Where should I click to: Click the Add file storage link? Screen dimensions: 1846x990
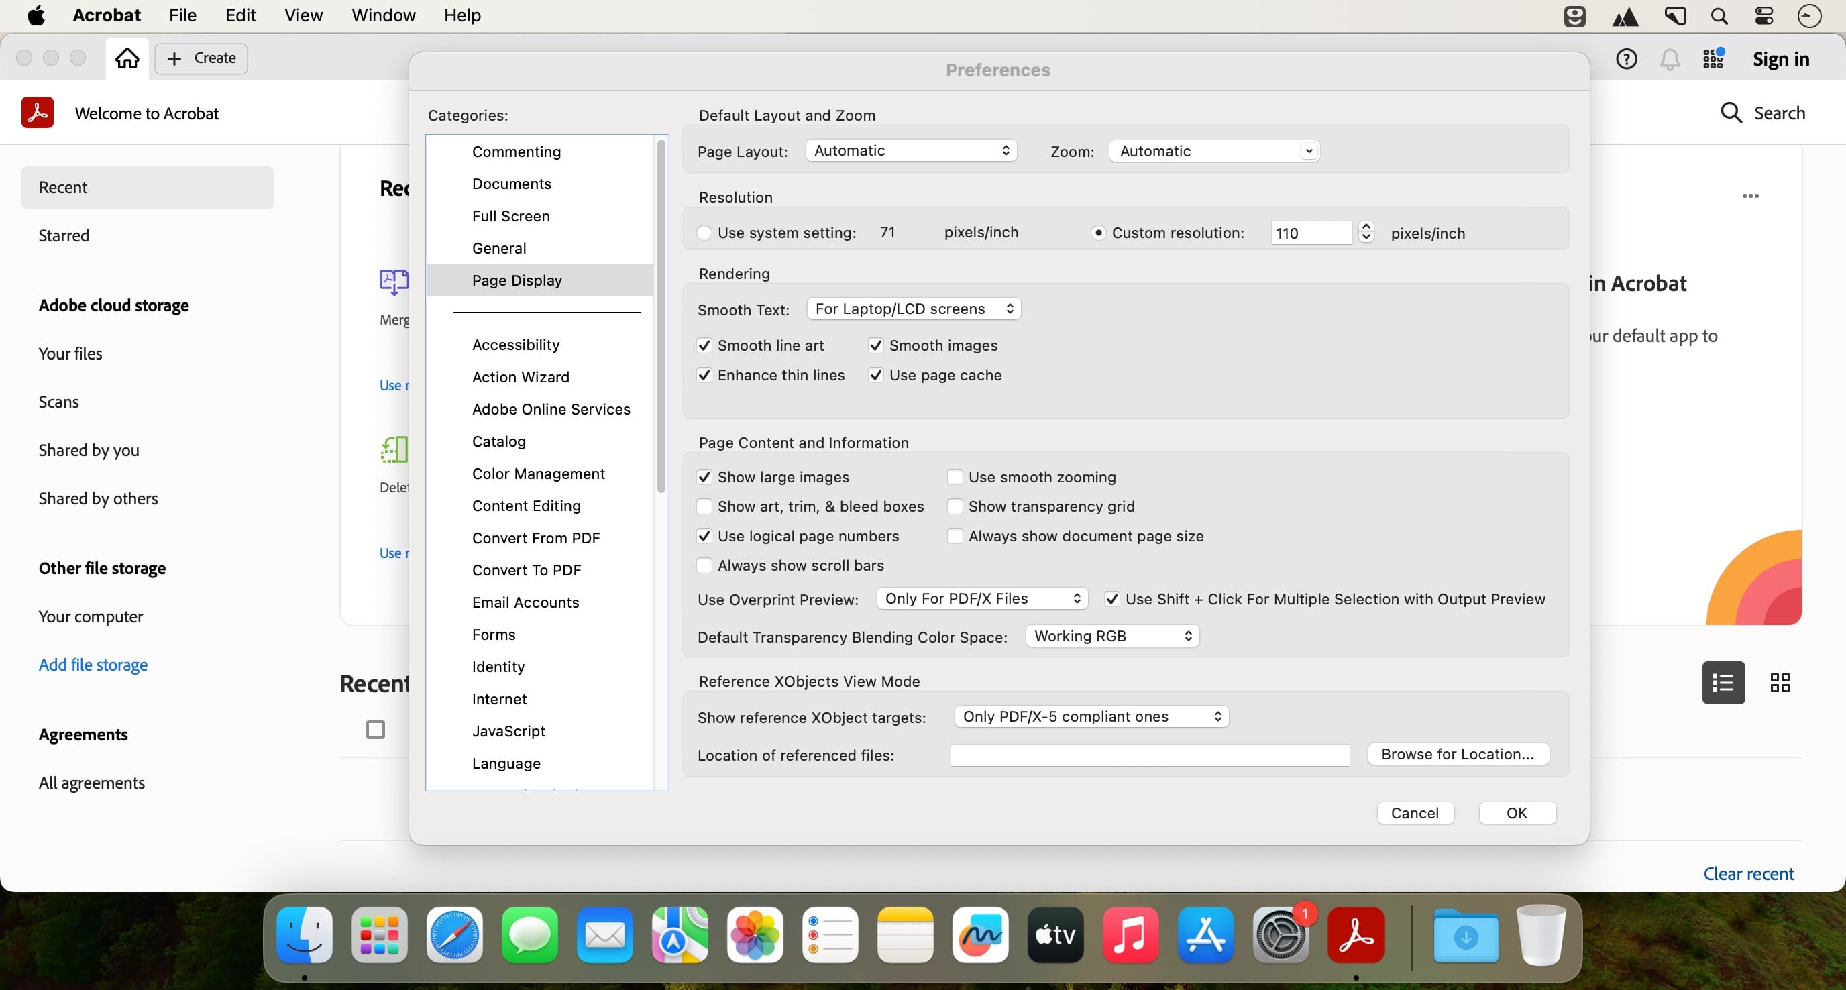(x=93, y=665)
